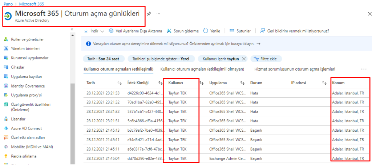Open Azure AD Connect menu item

[26, 128]
